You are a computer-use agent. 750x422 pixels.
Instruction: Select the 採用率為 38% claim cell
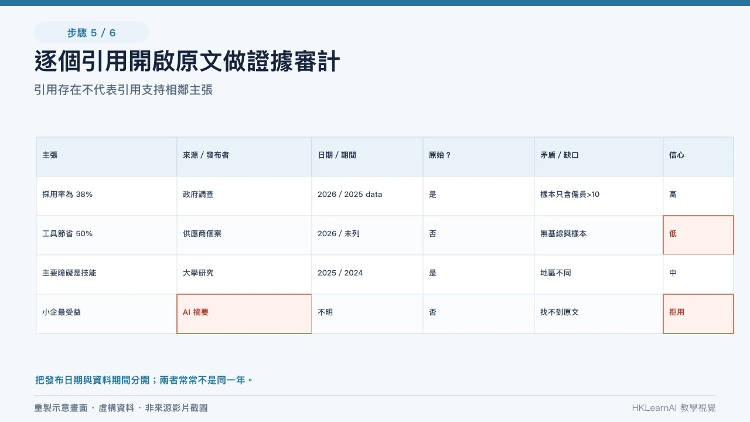(x=107, y=195)
